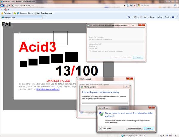Close the svg.xml download dialog
The width and height of the screenshot is (179, 137).
pyautogui.click(x=142, y=25)
